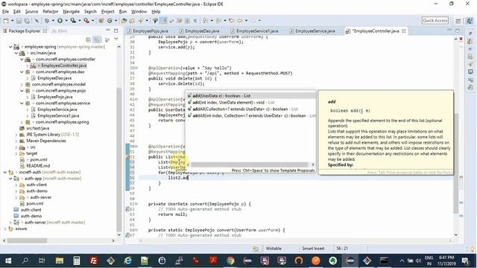Click the New Java Class icon
The image size is (477, 268).
pyautogui.click(x=110, y=21)
